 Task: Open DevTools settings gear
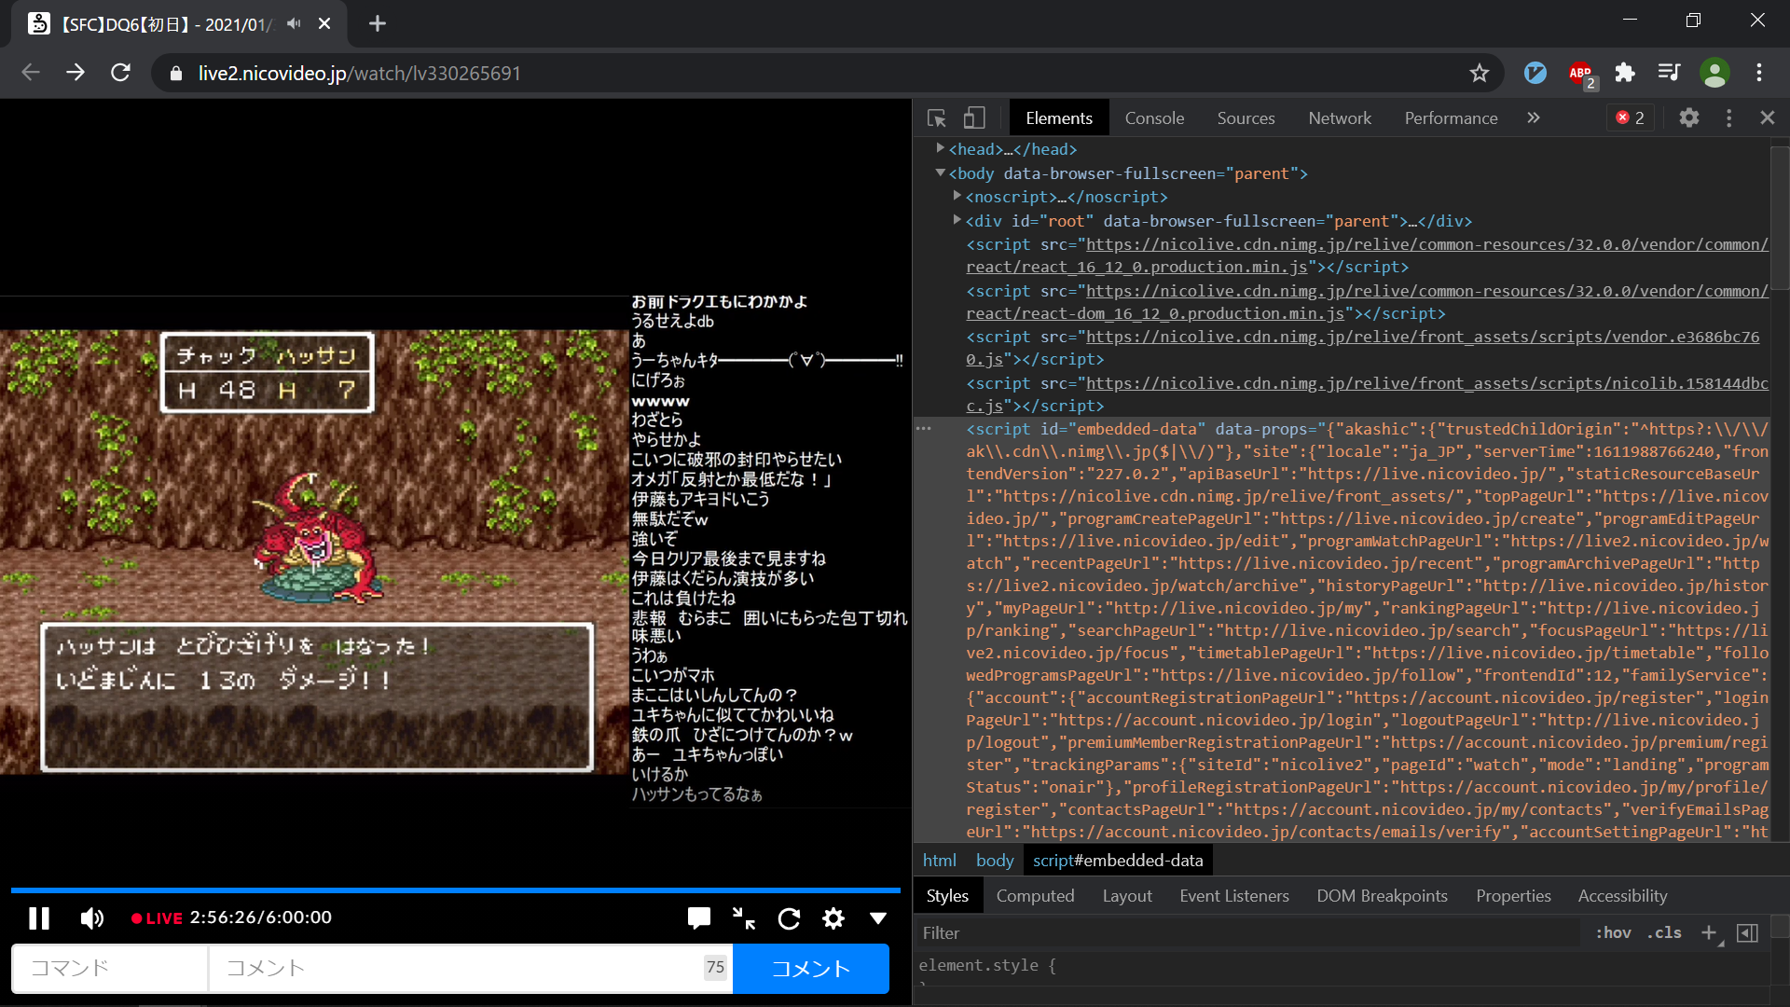[x=1689, y=118]
